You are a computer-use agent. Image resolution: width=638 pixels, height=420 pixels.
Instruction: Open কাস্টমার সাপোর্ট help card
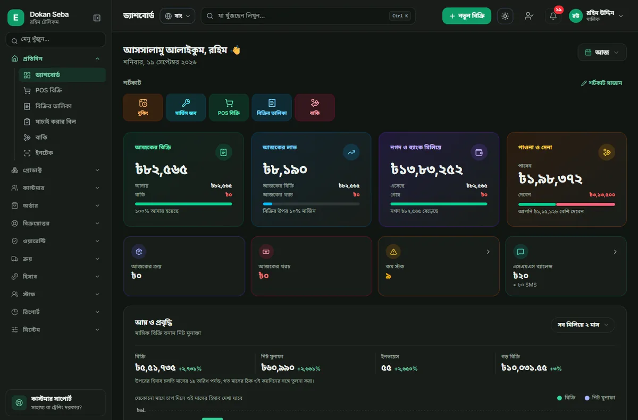point(56,402)
